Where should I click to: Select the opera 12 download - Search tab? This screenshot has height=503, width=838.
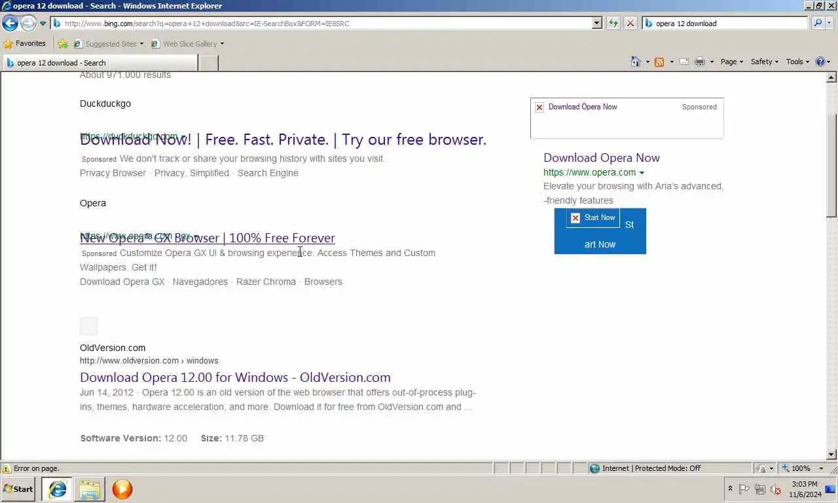(100, 63)
